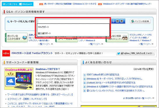This screenshot has height=108, width=159.
Task: Click number 3 icon in FAQ list
Action: [84, 83]
